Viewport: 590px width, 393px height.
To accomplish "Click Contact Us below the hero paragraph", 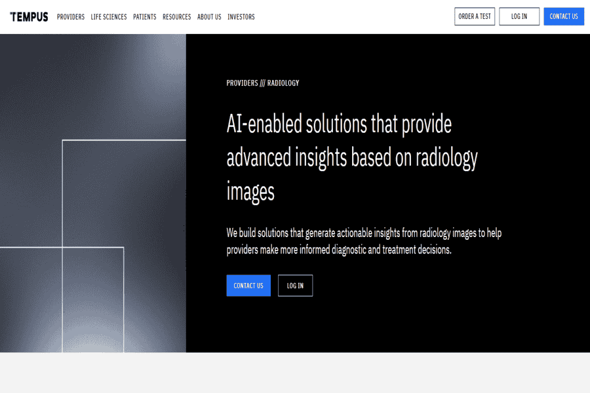I will tap(248, 286).
